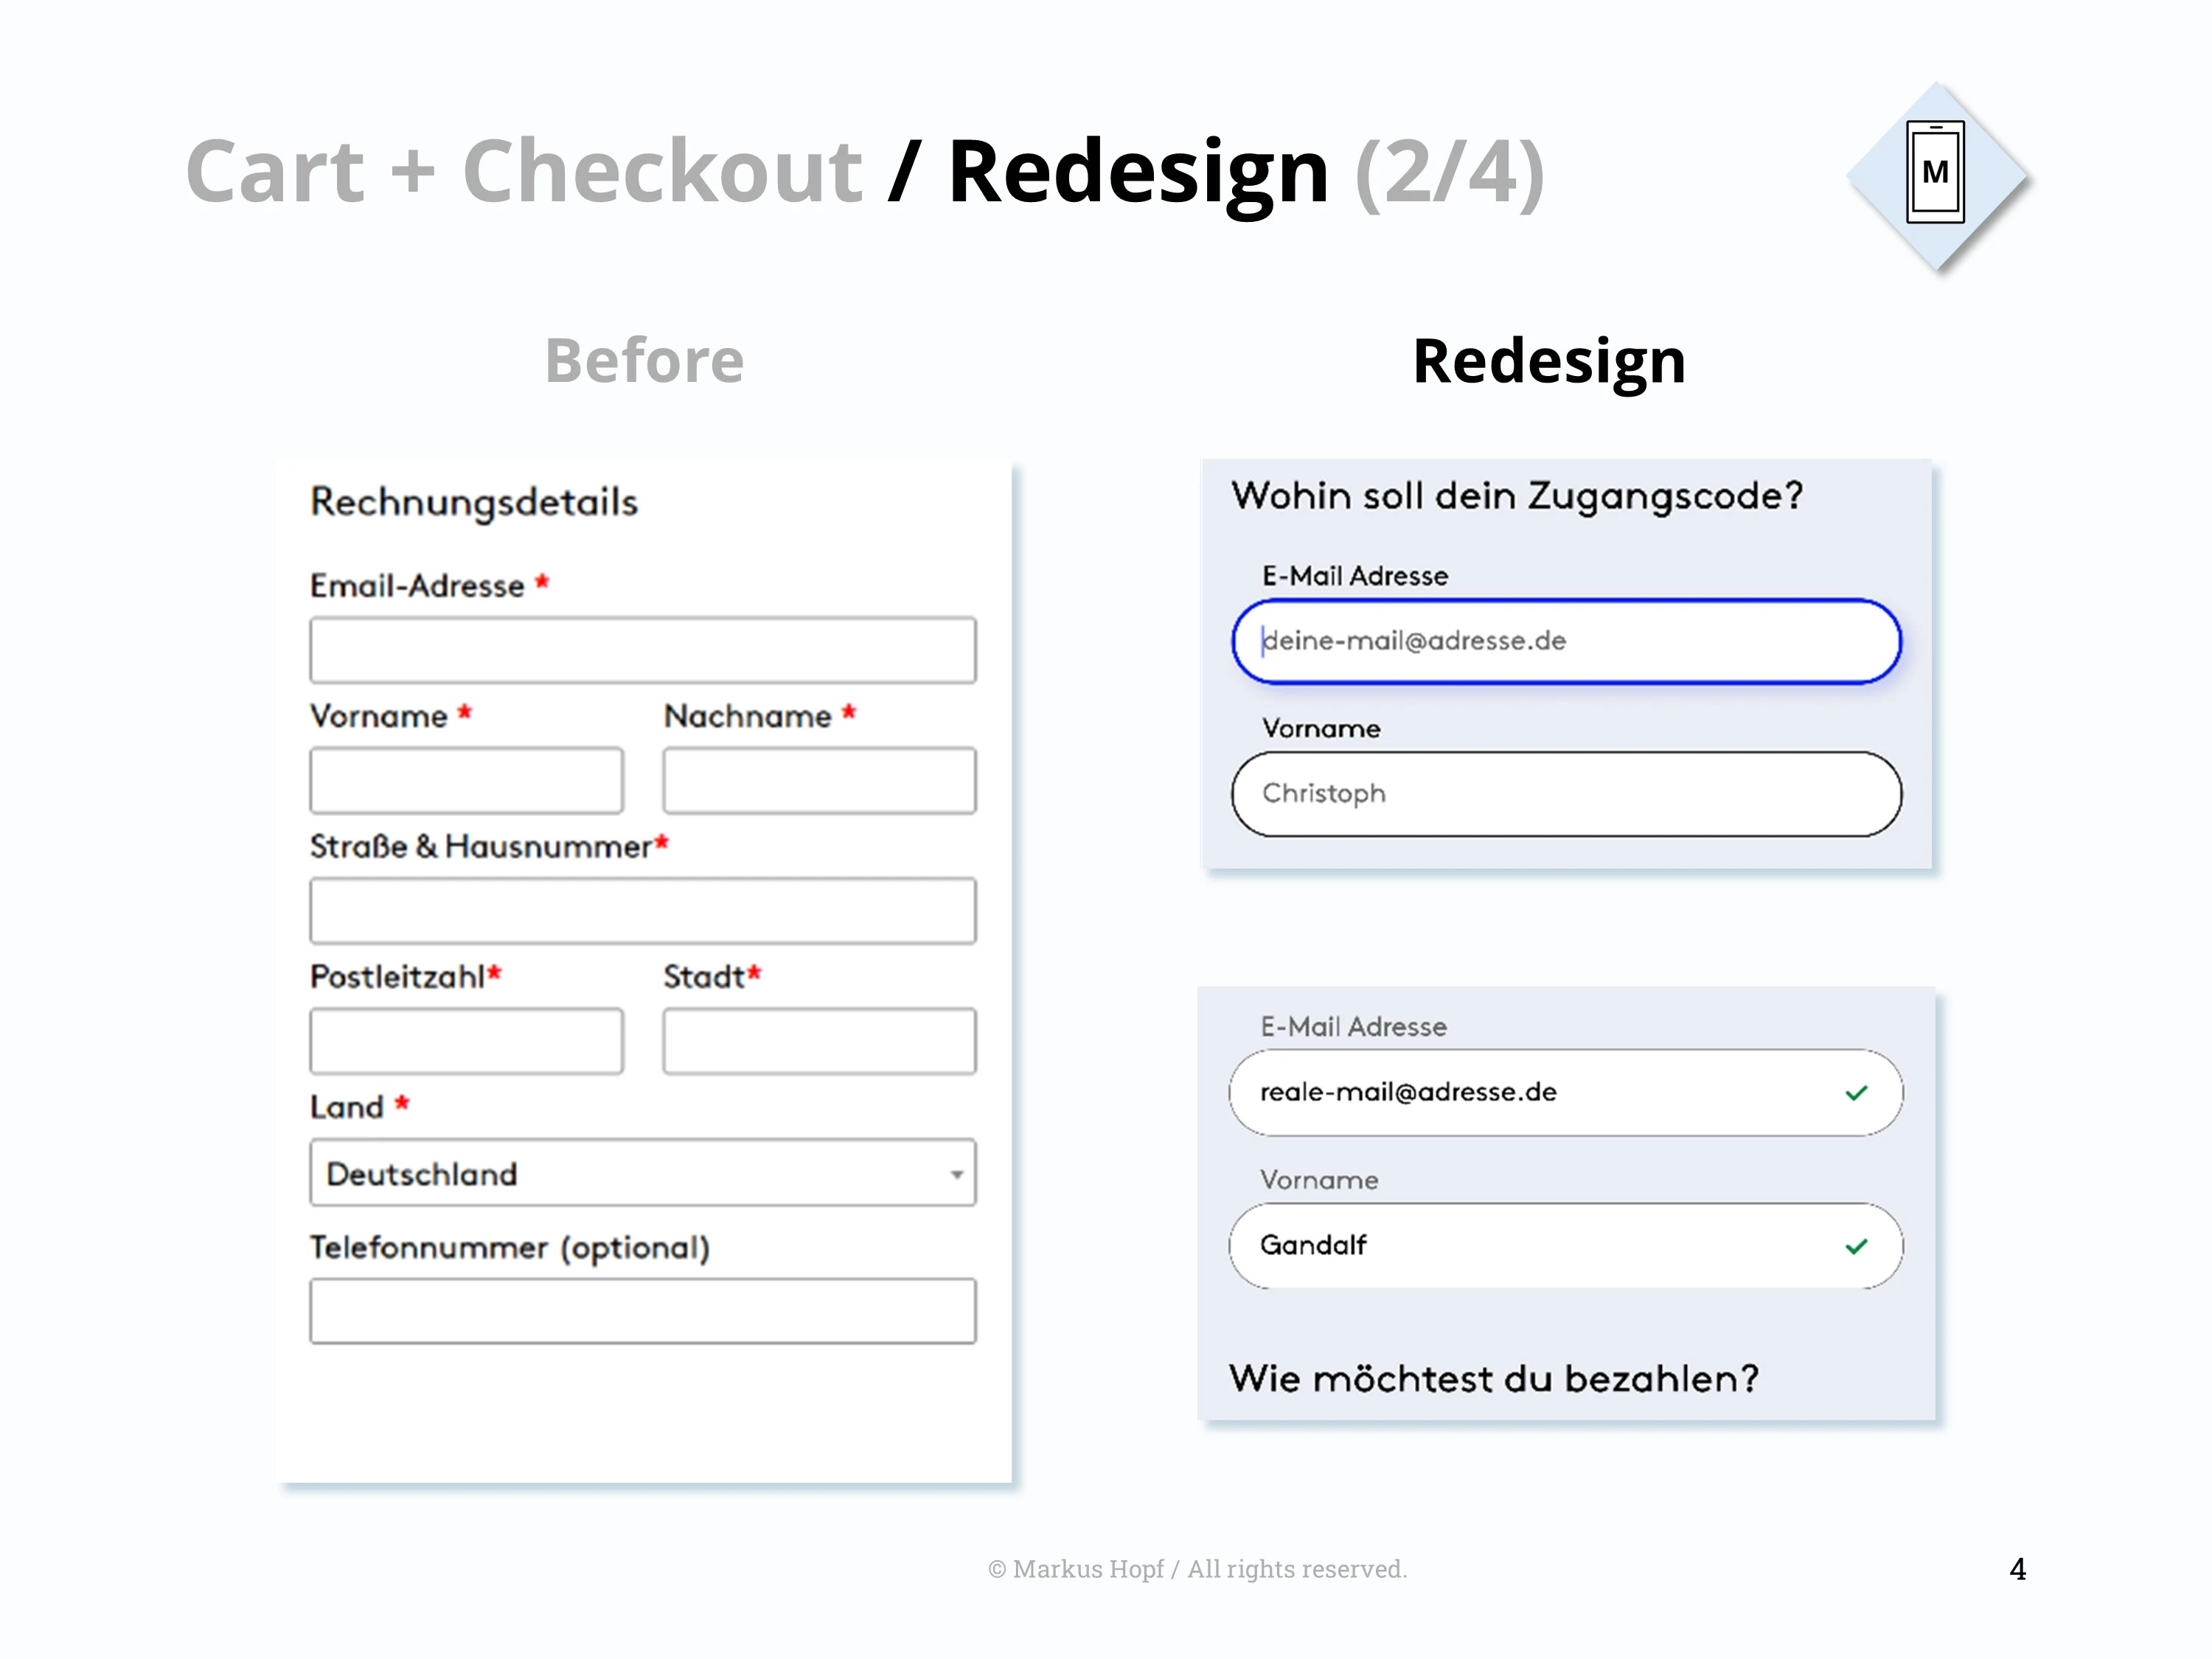Click the E-Mail Adresse label in upper redesign card
This screenshot has height=1659, width=2212.
point(1355,576)
